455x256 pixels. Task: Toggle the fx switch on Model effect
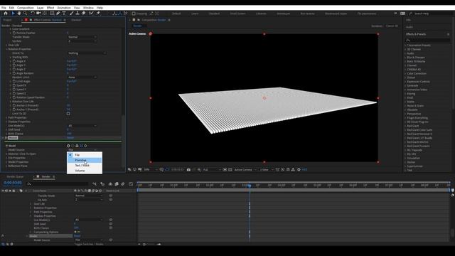tap(6, 138)
